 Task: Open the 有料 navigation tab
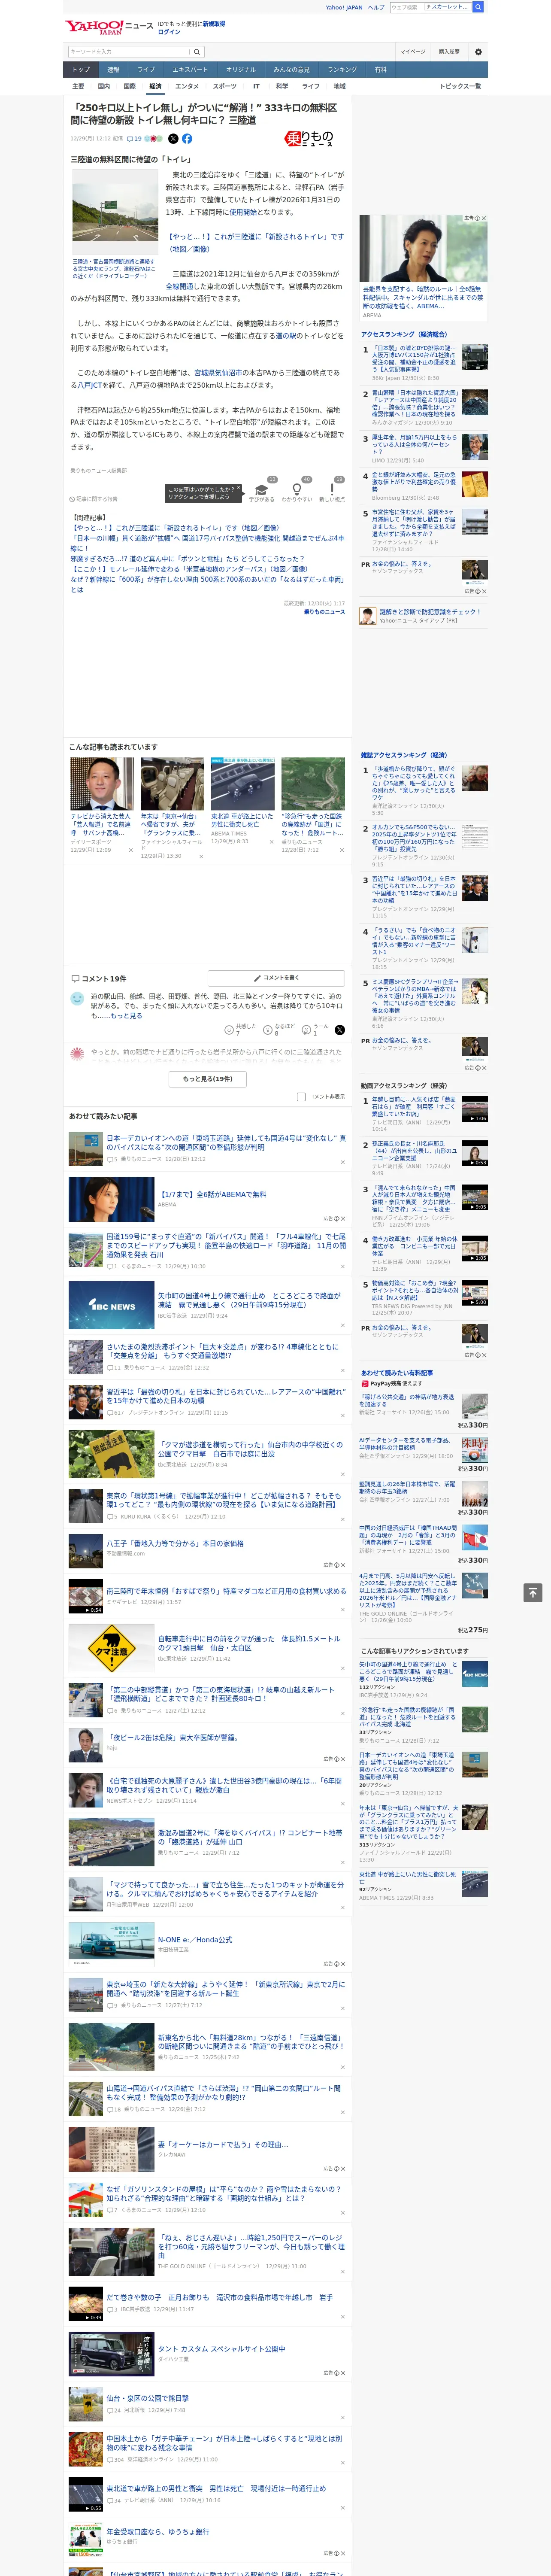pos(381,70)
